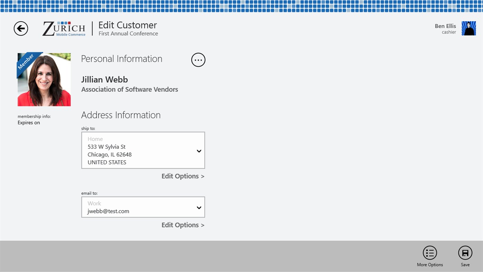Image resolution: width=483 pixels, height=272 pixels.
Task: Click the Personal Information heading
Action: coord(122,59)
